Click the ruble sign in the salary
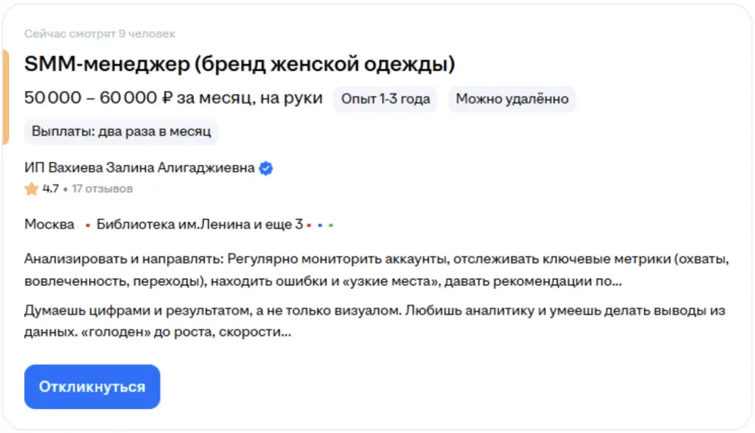Viewport: 755px width, 433px height. click(168, 98)
